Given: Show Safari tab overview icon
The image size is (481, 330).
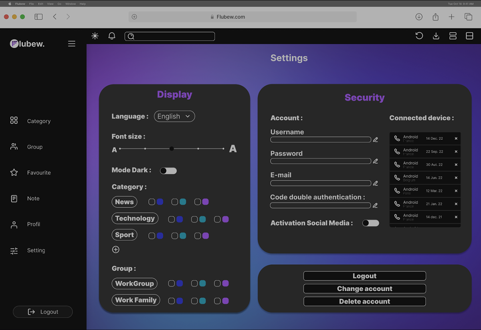Looking at the screenshot, I should 468,17.
